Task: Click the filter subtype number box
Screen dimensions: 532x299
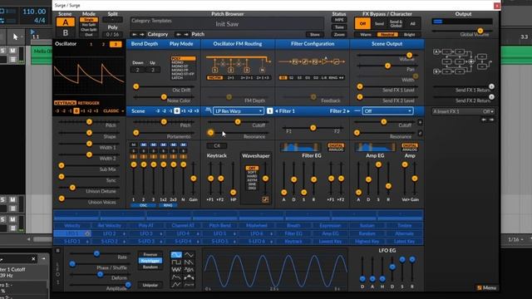Action: [269, 110]
